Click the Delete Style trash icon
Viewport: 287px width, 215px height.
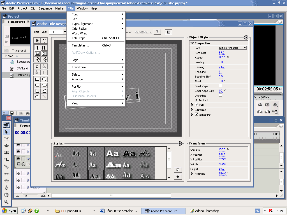[178, 177]
